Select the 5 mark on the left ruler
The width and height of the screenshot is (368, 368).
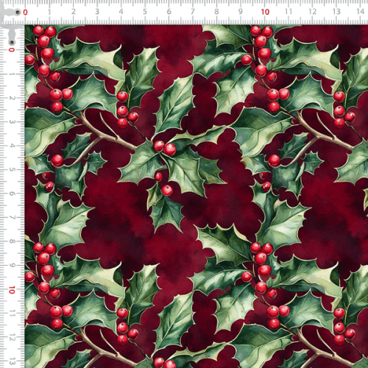coord(12,169)
